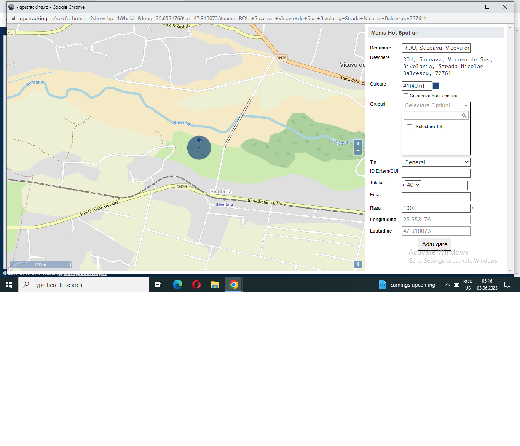Click the search magnifier in Grupuri filter
This screenshot has width=520, height=446.
click(x=464, y=116)
